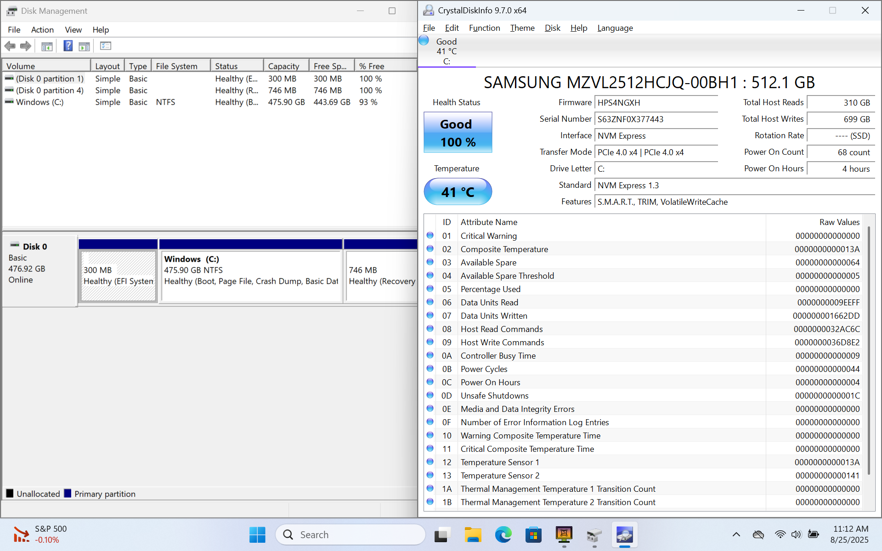882x551 pixels.
Task: Click the blue Good status orb for drive C:
Action: click(424, 41)
